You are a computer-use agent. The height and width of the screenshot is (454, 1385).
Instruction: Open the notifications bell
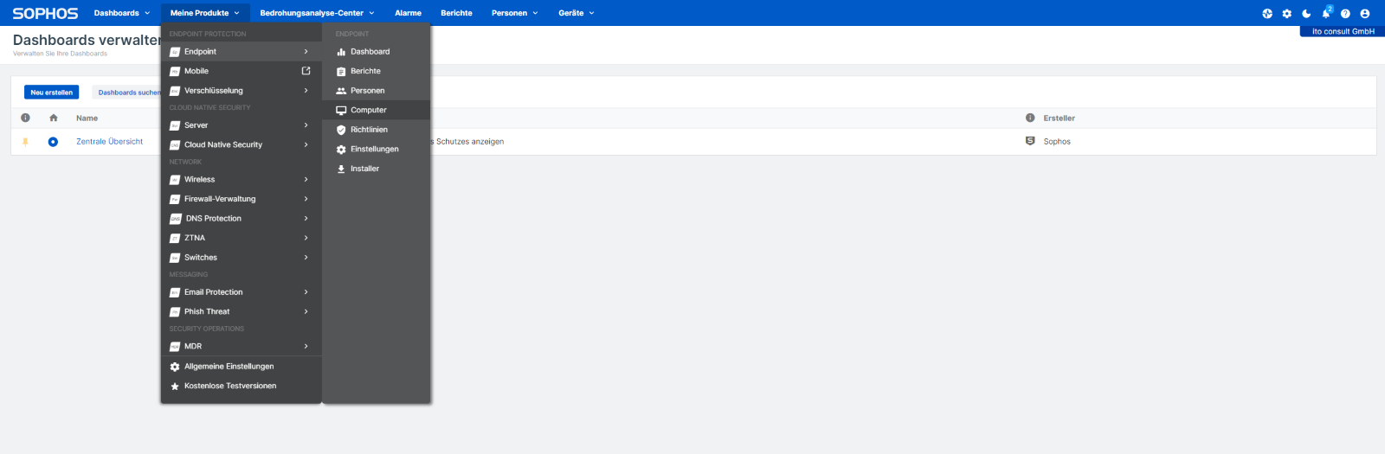click(x=1325, y=13)
